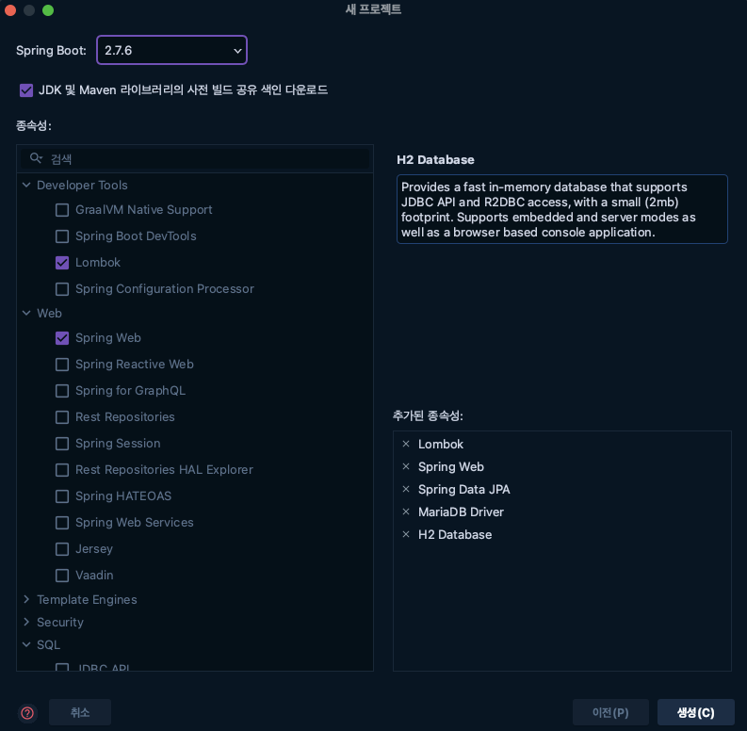This screenshot has height=731, width=747.
Task: Select the Web category label
Action: (x=50, y=313)
